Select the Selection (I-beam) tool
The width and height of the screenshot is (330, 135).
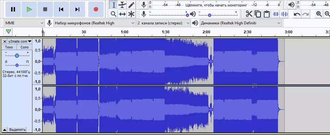pyautogui.click(x=113, y=5)
